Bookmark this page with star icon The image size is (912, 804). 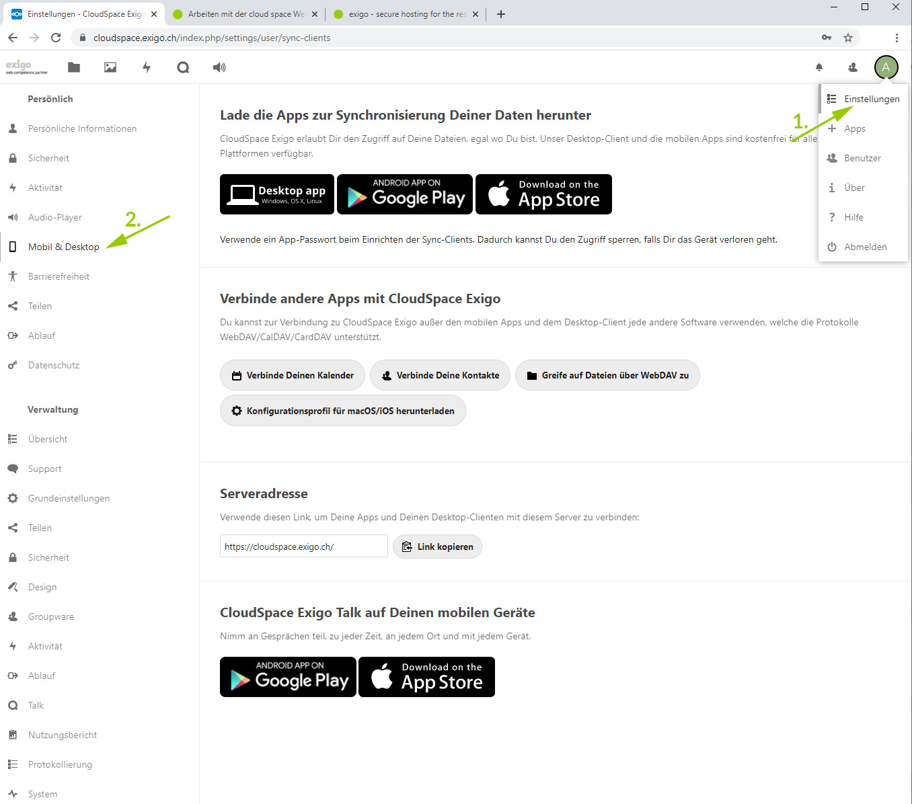pyautogui.click(x=848, y=38)
